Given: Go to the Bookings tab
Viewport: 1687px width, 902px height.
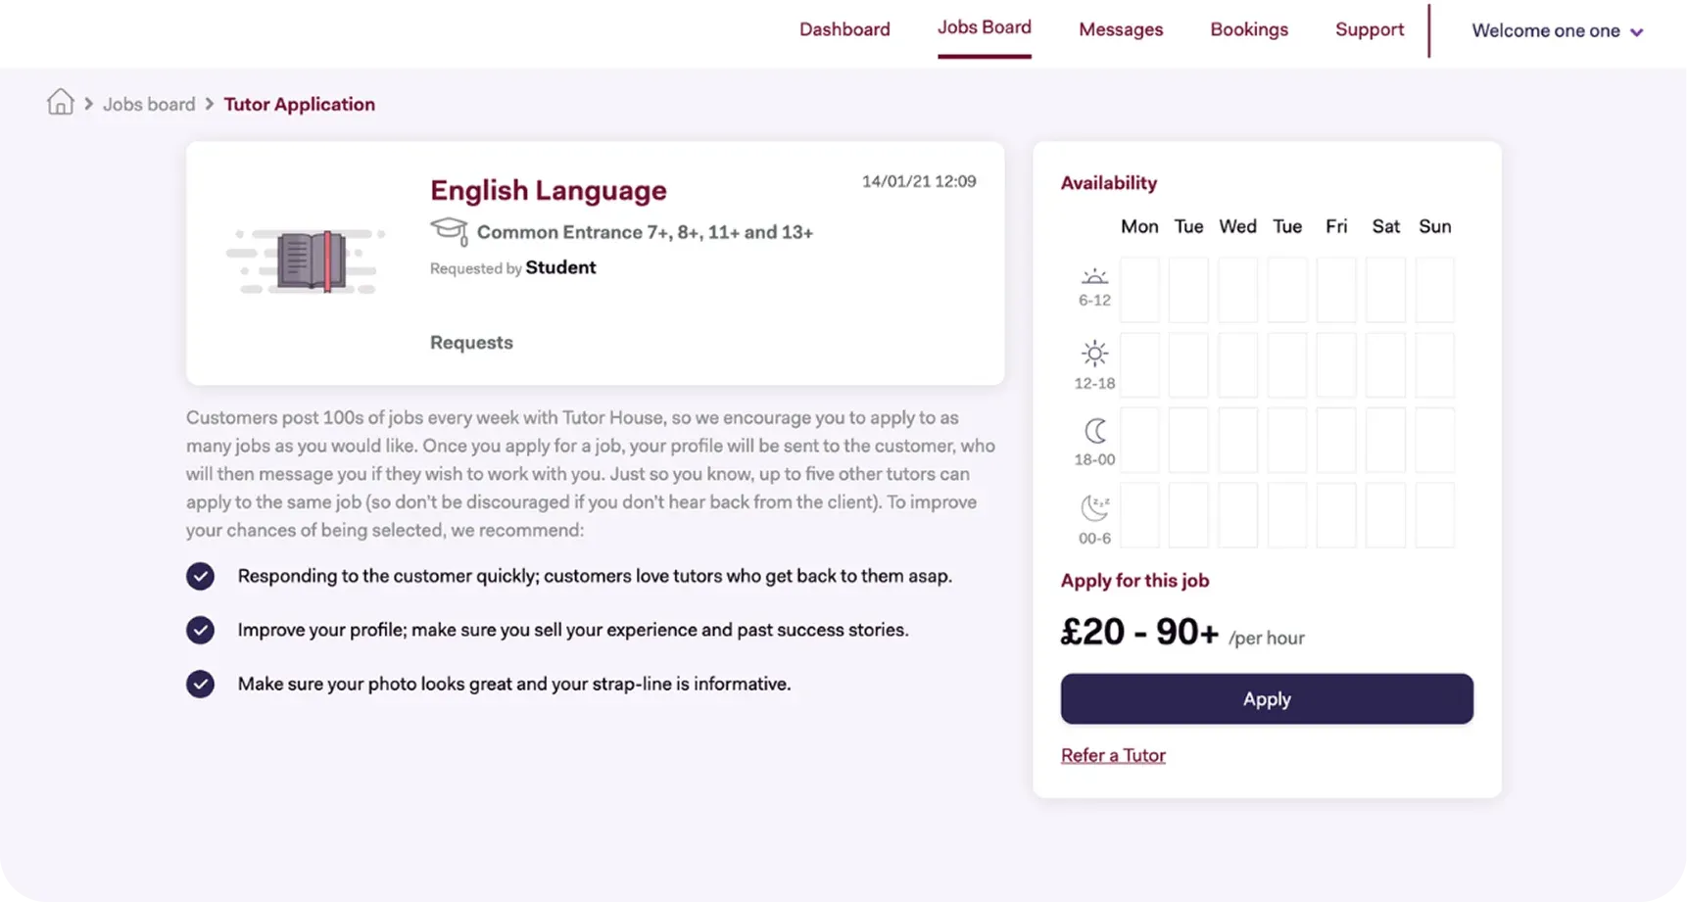Looking at the screenshot, I should pos(1249,29).
